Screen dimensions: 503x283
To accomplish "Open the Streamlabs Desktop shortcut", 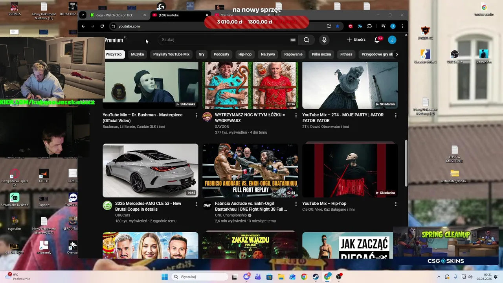I will pos(15,200).
